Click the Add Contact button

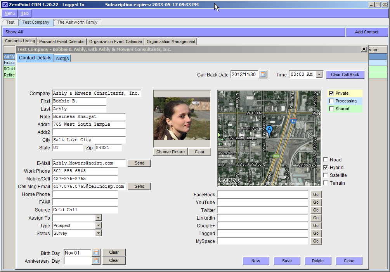(367, 32)
